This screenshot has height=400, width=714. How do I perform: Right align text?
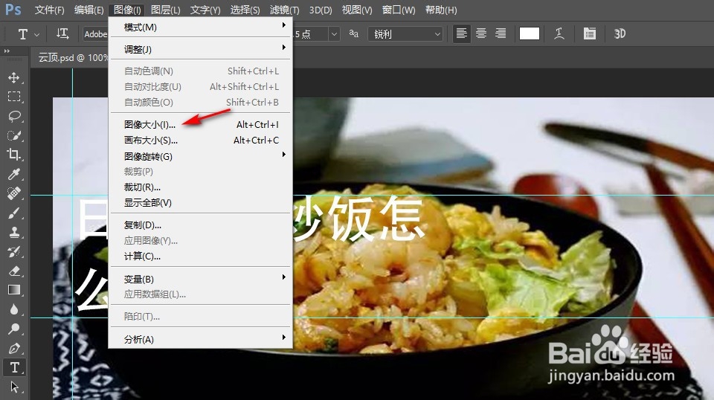tap(501, 33)
